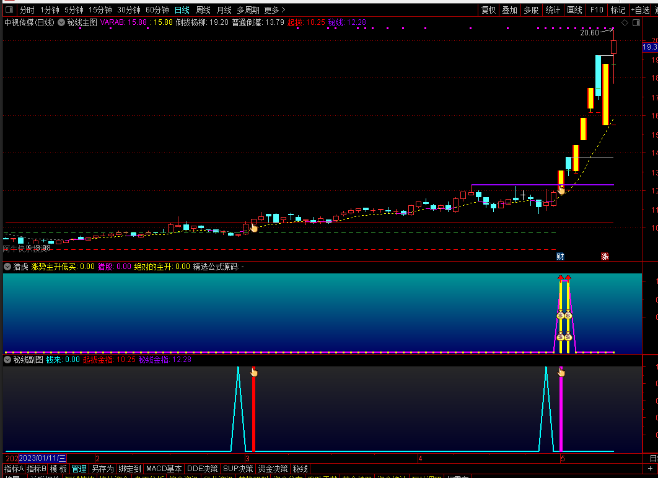Select the DDE决策 indicator tab

[202, 468]
